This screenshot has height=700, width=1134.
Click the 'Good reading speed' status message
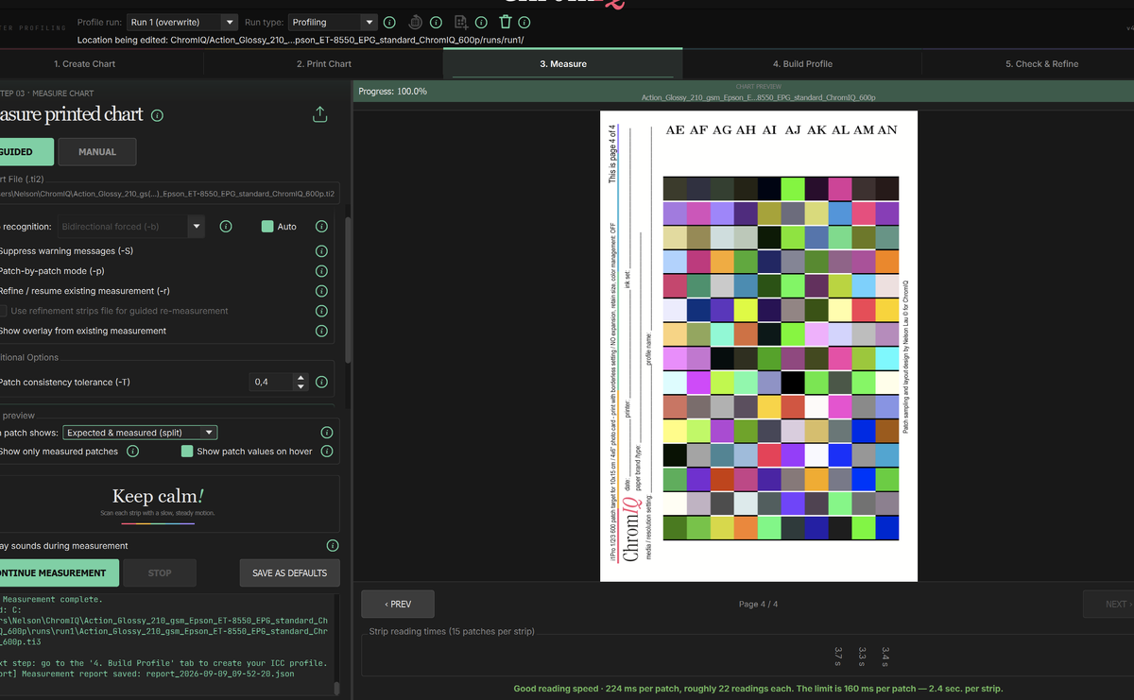758,689
